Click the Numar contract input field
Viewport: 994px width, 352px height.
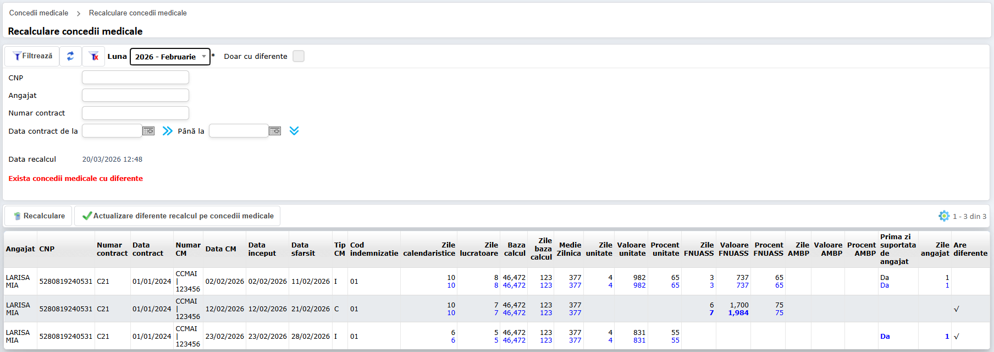pyautogui.click(x=135, y=113)
